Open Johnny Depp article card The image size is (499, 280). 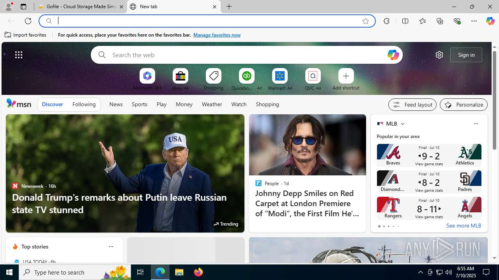(308, 173)
